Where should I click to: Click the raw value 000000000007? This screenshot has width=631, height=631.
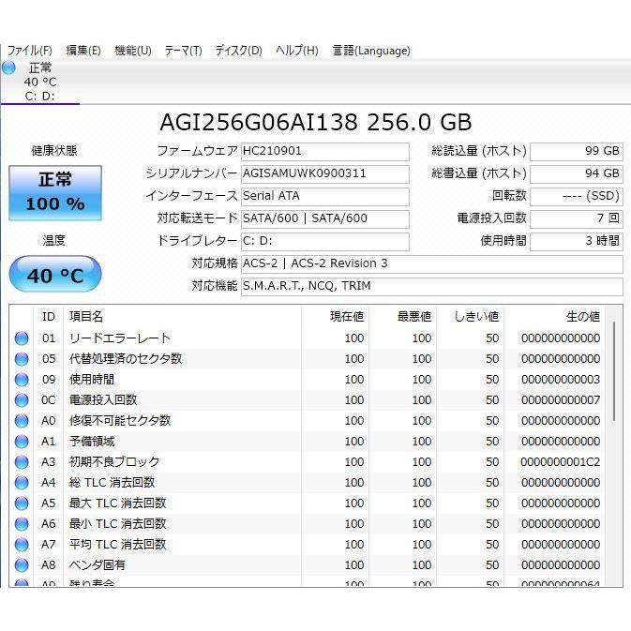[x=560, y=400]
